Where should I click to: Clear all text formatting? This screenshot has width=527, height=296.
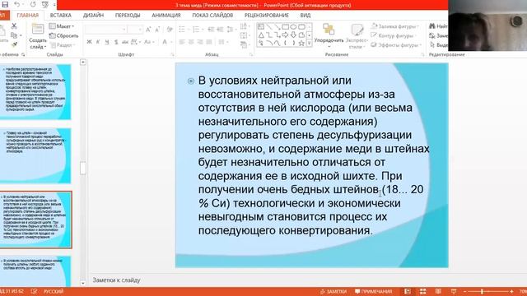pyautogui.click(x=170, y=30)
